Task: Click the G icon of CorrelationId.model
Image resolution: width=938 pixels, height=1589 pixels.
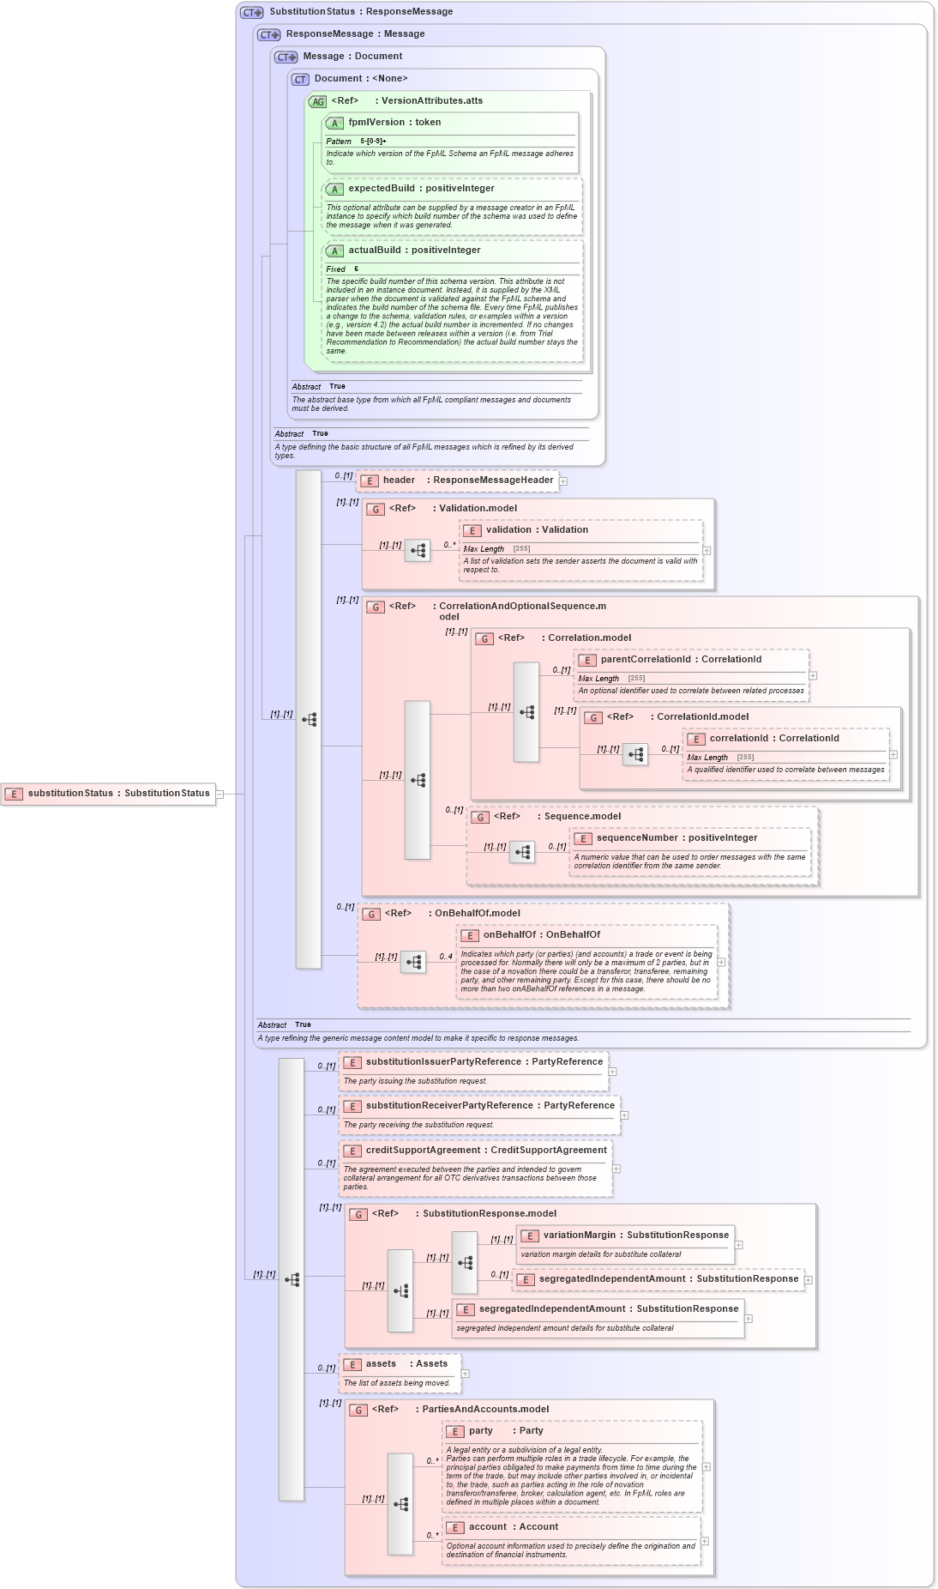Action: (592, 717)
